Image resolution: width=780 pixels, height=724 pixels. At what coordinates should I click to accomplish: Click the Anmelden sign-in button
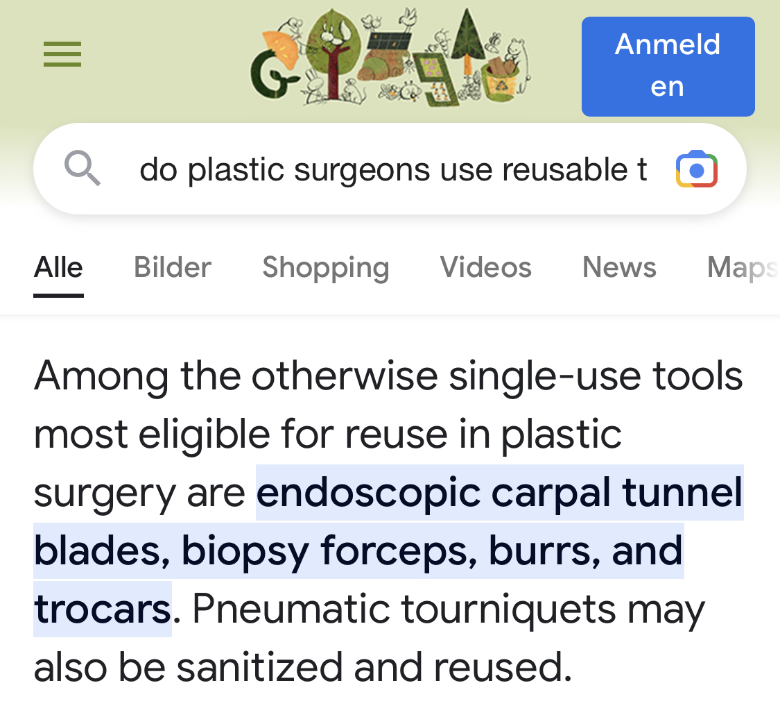[668, 66]
